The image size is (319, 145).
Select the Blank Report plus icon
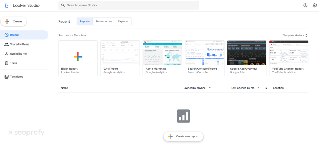(78, 56)
